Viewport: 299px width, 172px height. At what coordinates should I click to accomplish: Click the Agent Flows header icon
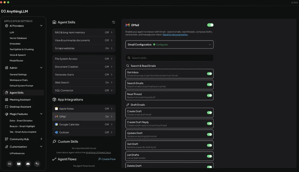click(54, 159)
